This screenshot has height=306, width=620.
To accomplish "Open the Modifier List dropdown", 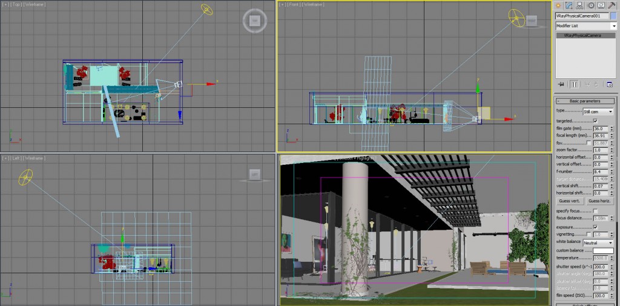I will click(x=586, y=25).
